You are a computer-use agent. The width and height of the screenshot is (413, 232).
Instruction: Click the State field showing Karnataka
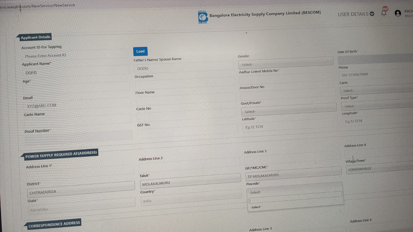click(82, 206)
